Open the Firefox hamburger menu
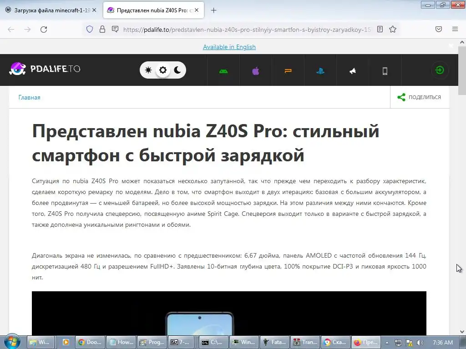The image size is (466, 349). [x=455, y=29]
